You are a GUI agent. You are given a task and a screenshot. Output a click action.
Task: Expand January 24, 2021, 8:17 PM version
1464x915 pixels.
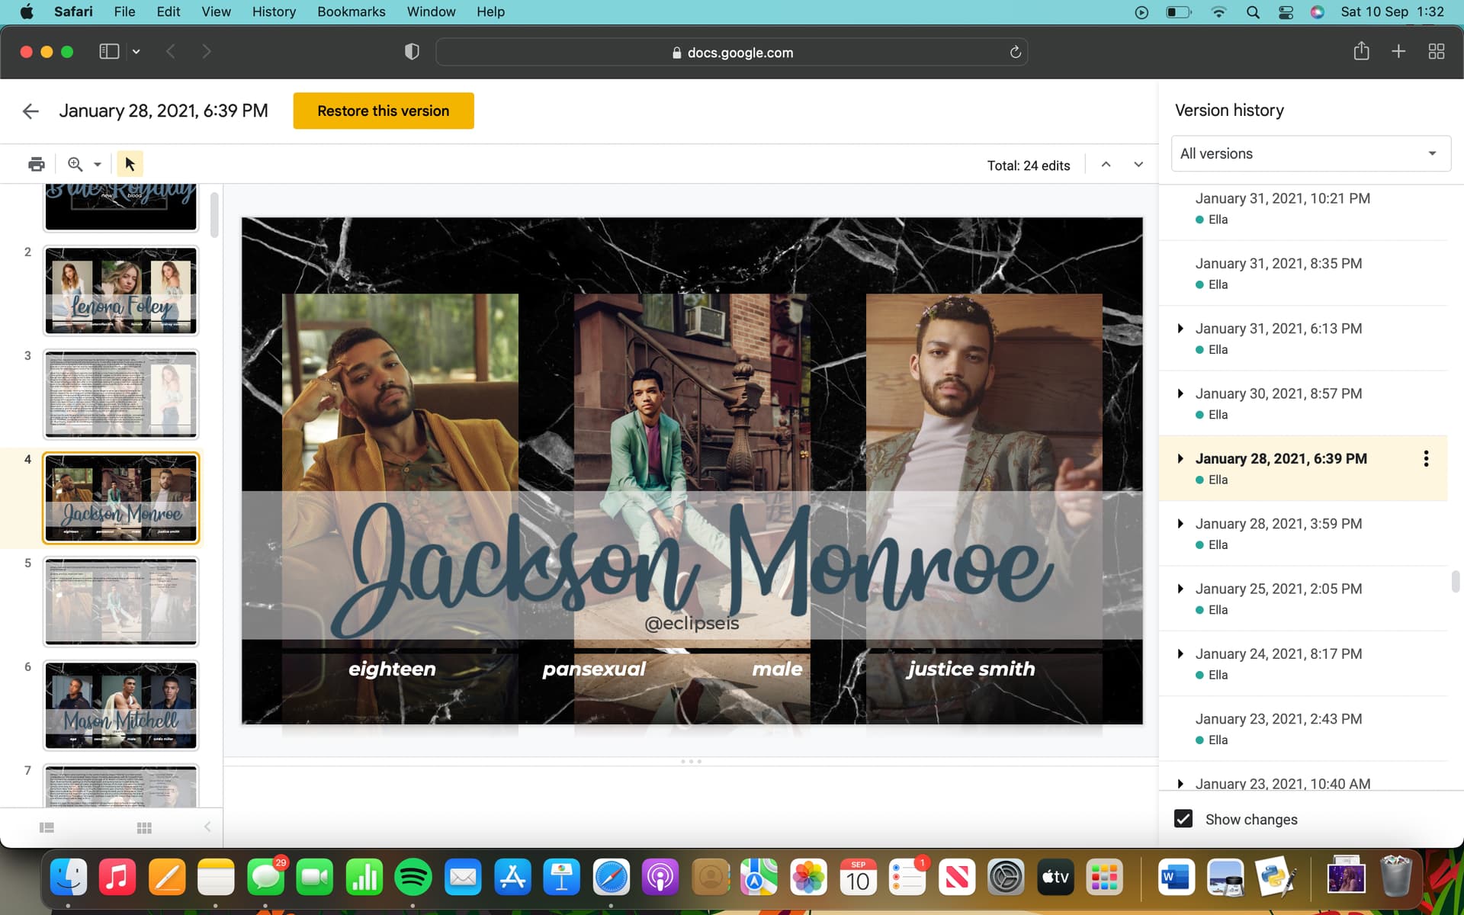pos(1180,653)
